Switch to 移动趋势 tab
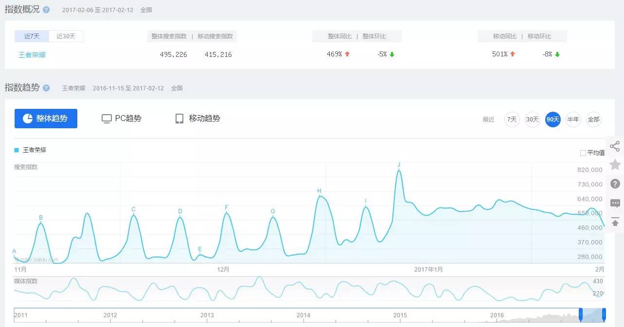624x327 pixels. point(197,118)
